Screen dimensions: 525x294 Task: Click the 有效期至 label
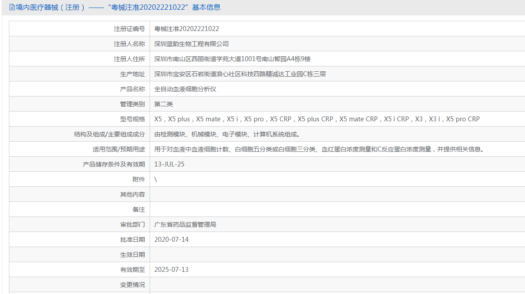tap(133, 270)
